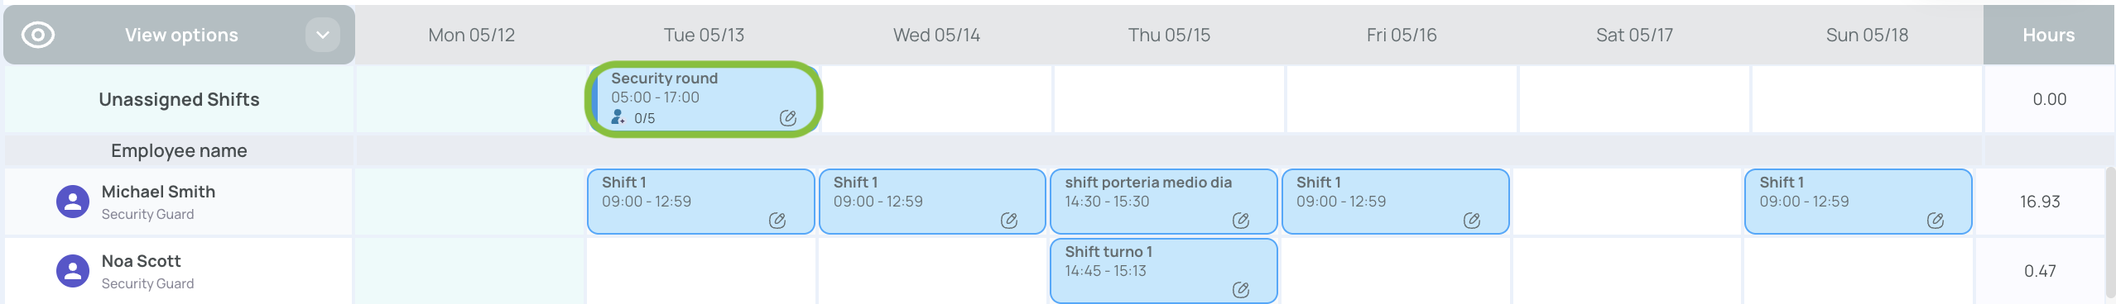Viewport: 2116px width, 304px height.
Task: Edit Michael Smith's Friday Shift 1
Action: (1471, 221)
